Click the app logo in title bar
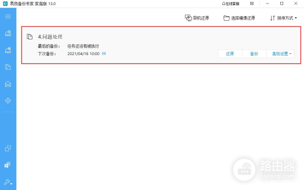This screenshot has width=304, height=190. (5, 4)
